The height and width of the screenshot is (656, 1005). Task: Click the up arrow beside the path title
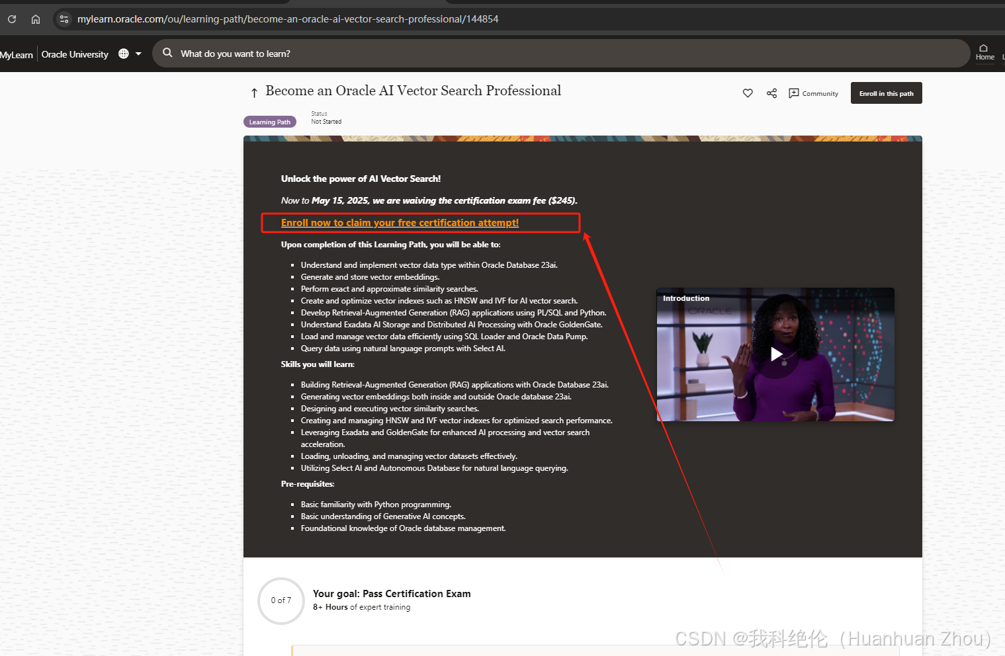(254, 93)
